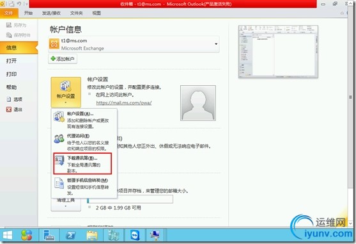
Task: Open the 视图 tab
Action: click(x=97, y=13)
